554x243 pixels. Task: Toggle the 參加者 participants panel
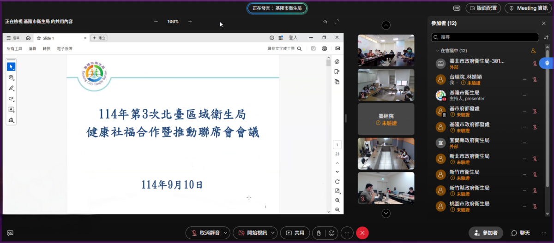(486, 233)
